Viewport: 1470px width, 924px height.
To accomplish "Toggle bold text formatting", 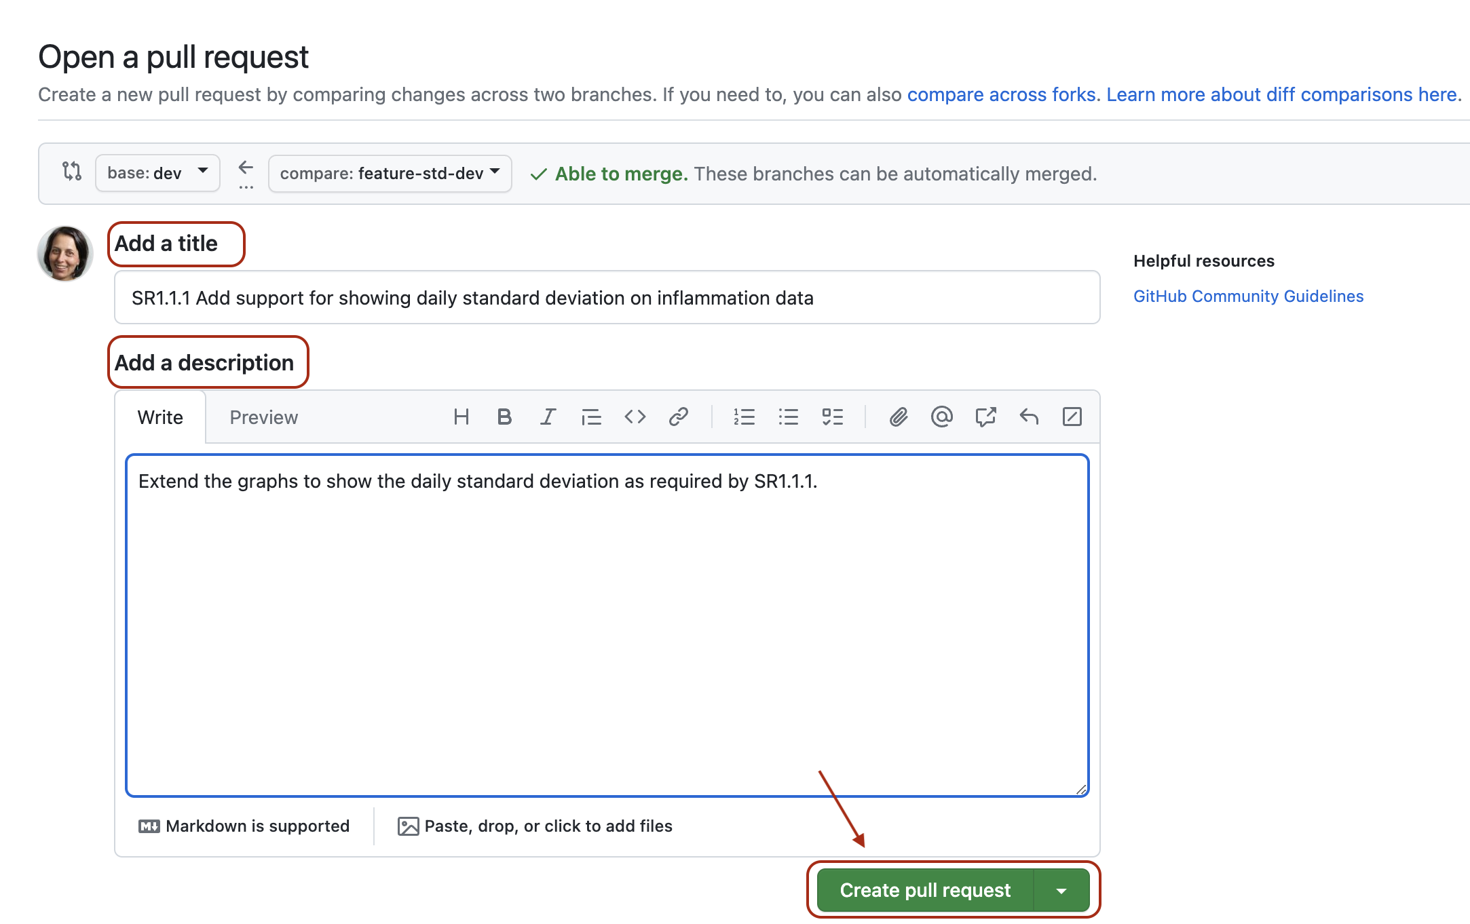I will pyautogui.click(x=504, y=417).
